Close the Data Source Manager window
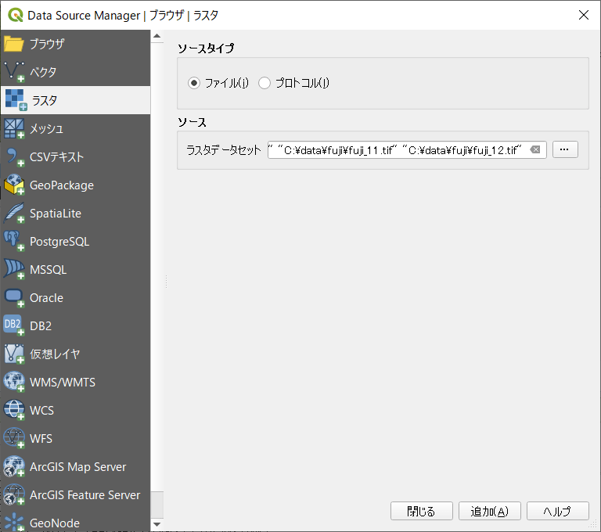 coord(583,15)
